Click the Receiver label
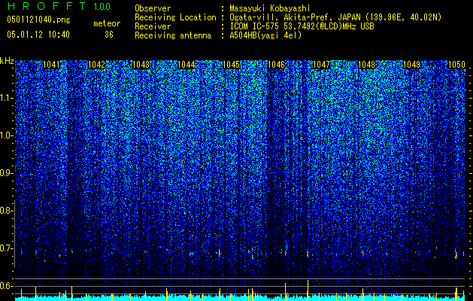 153,26
